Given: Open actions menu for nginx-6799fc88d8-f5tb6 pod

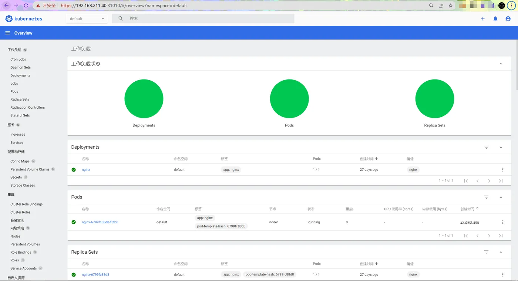Looking at the screenshot, I should [x=502, y=222].
